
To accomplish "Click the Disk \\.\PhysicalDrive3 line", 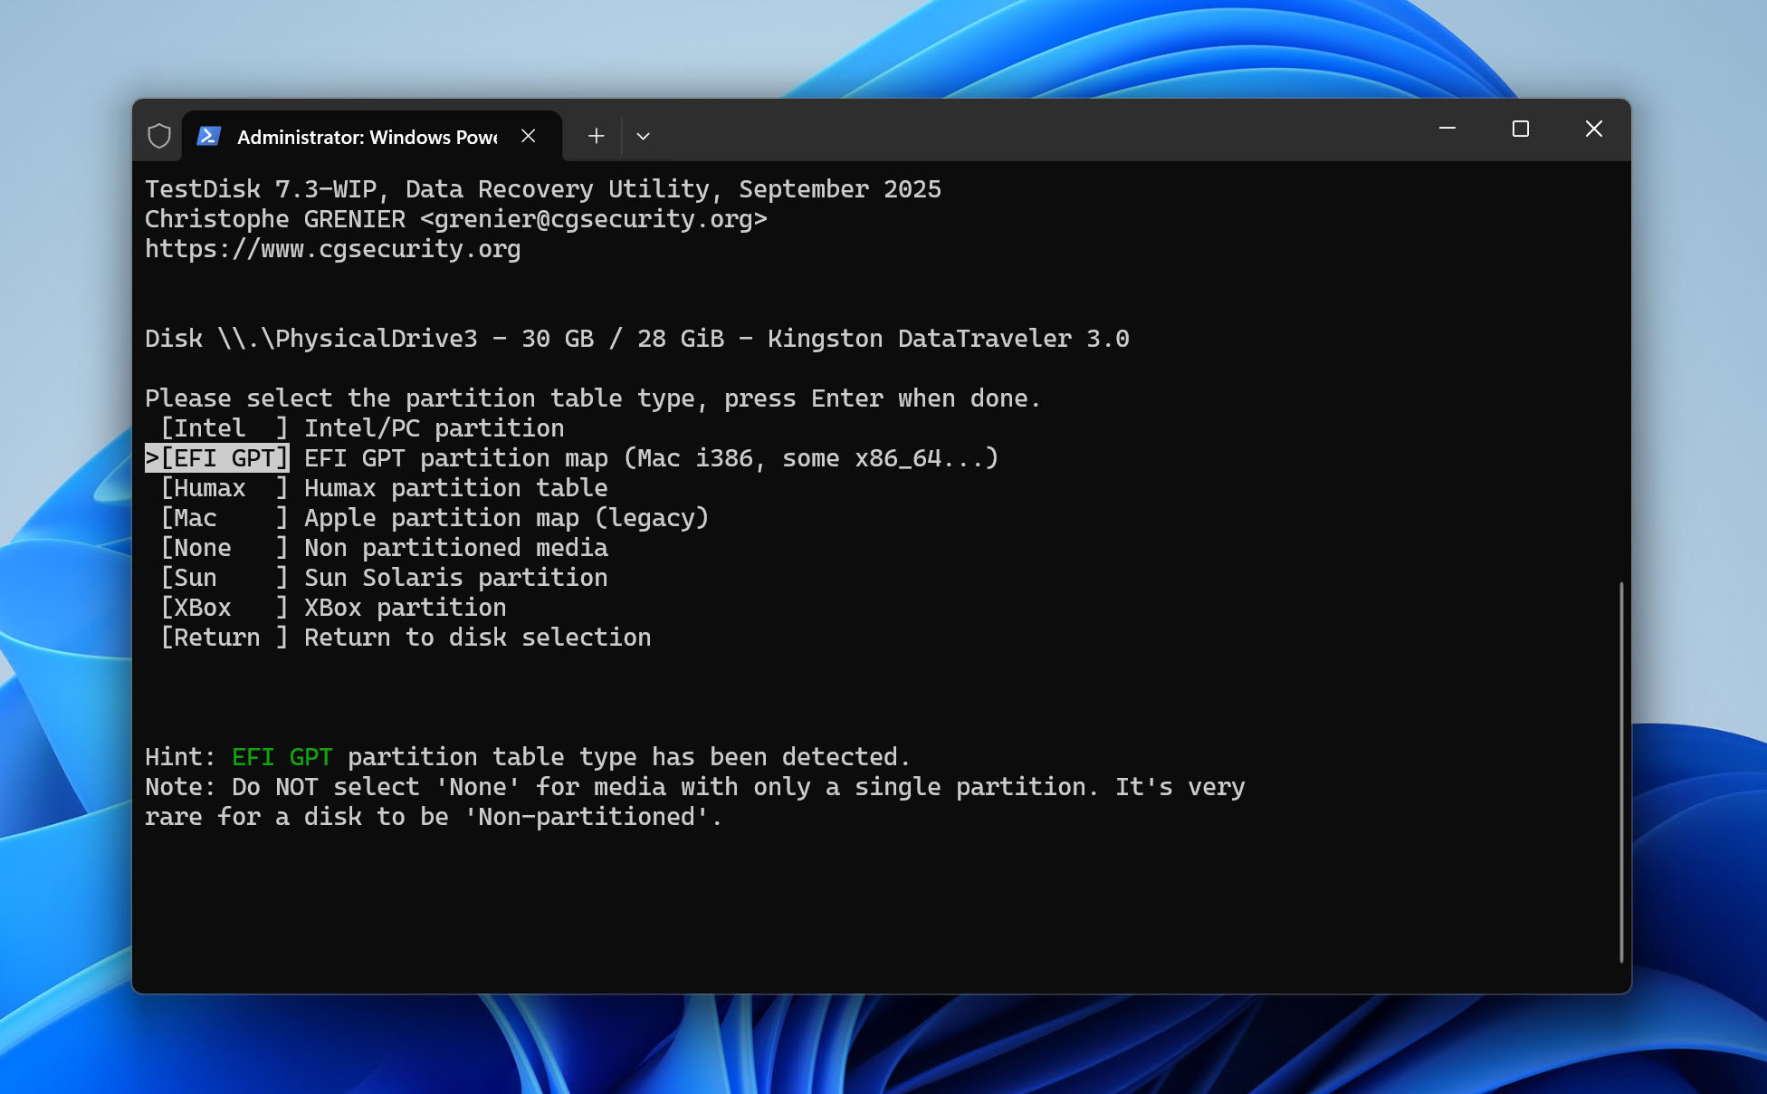I will click(637, 339).
